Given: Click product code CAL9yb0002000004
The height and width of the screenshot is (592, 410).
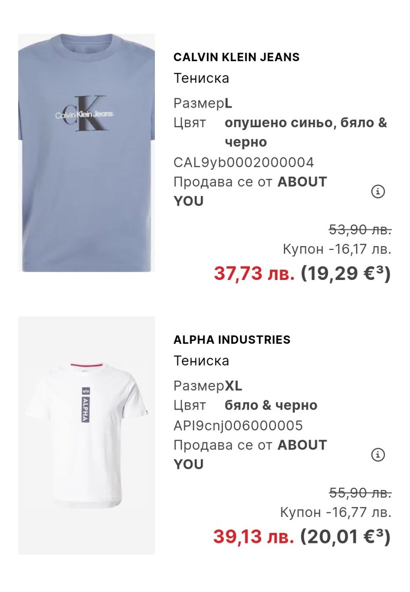Looking at the screenshot, I should pyautogui.click(x=243, y=162).
